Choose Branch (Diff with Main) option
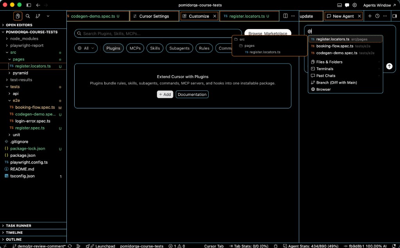 (x=345, y=83)
